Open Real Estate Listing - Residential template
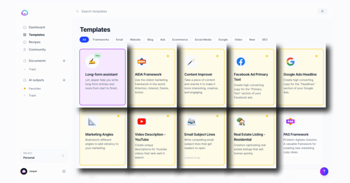Image resolution: width=350 pixels, height=183 pixels. [251, 137]
